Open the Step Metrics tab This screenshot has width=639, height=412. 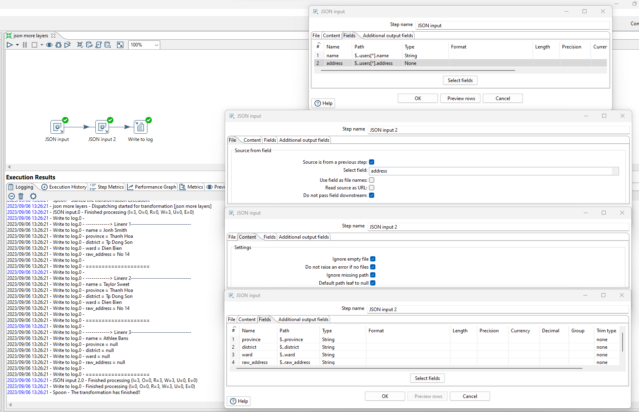pos(107,187)
